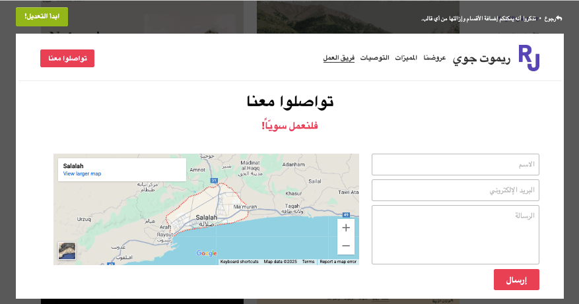Open the فريق العمل menu item
The width and height of the screenshot is (579, 304).
pyautogui.click(x=339, y=58)
